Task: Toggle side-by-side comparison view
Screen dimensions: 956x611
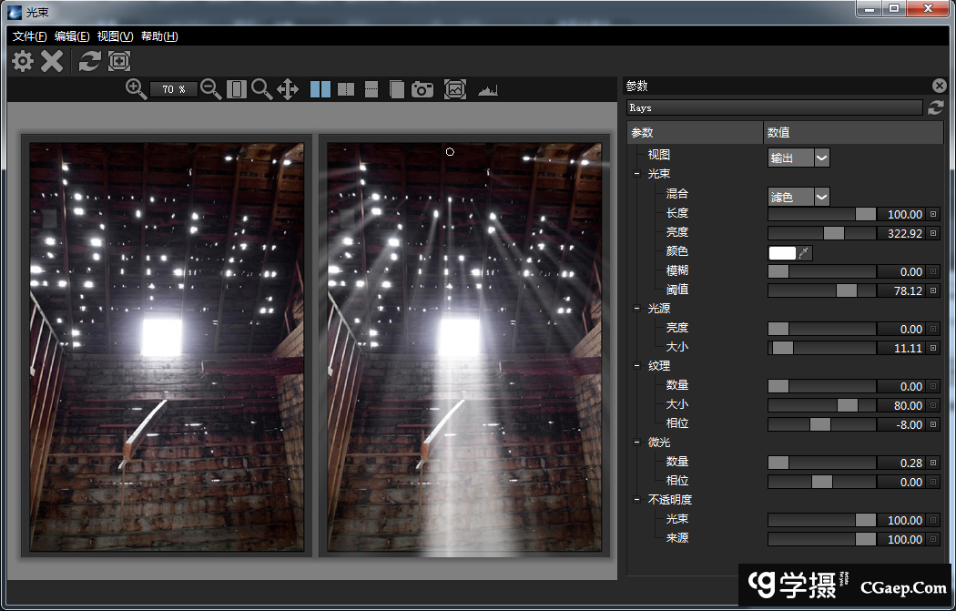Action: pyautogui.click(x=320, y=89)
